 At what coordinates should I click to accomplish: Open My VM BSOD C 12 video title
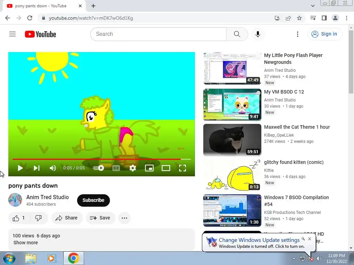pos(284,92)
